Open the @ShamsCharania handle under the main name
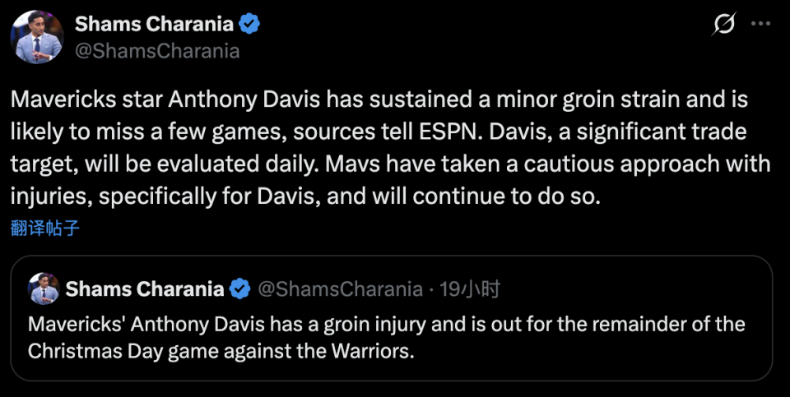Viewport: 790px width, 397px height. pos(157,51)
